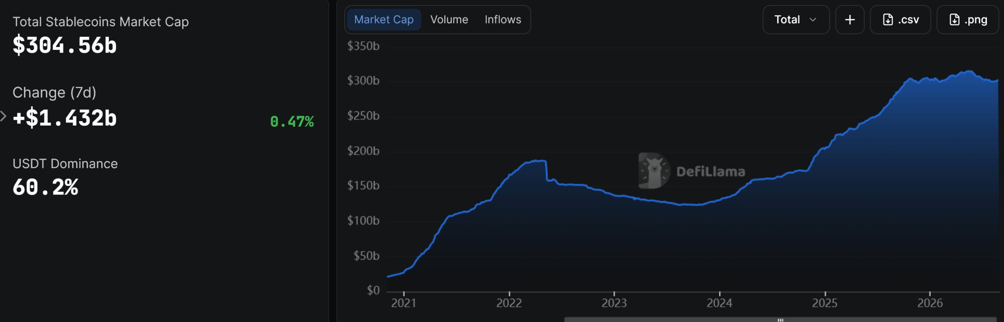
Task: Expand the Change (7d) row arrow
Action: (3, 116)
